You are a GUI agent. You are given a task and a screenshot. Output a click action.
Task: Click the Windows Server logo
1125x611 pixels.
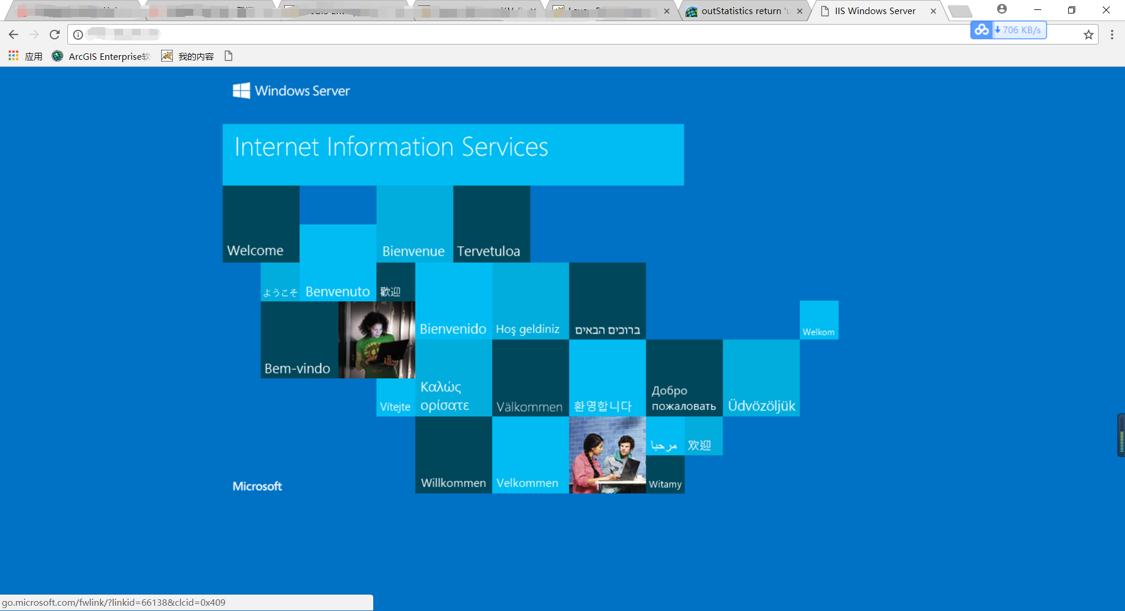click(291, 90)
